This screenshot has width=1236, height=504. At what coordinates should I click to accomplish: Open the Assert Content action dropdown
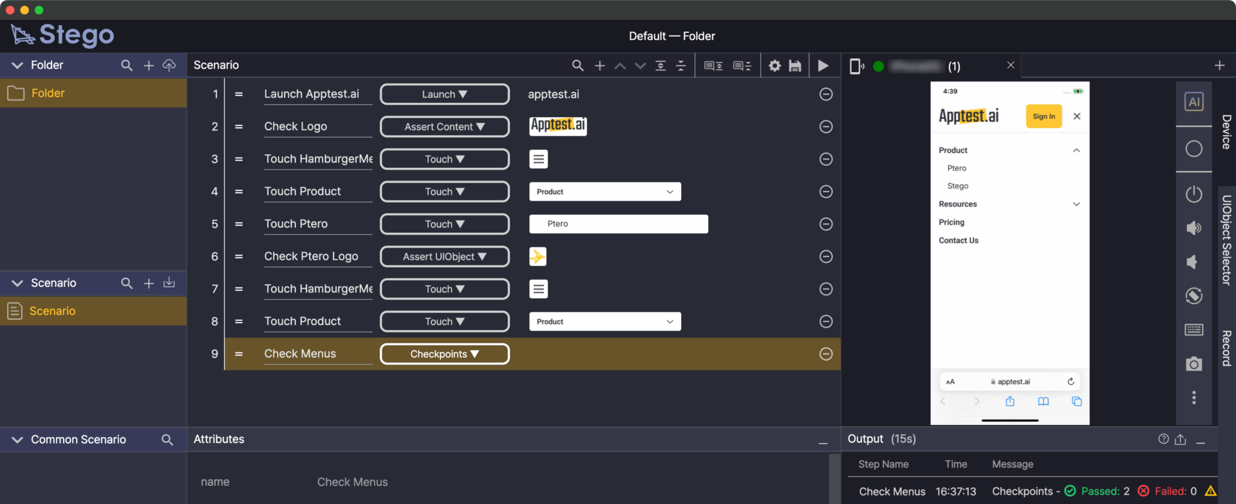444,127
